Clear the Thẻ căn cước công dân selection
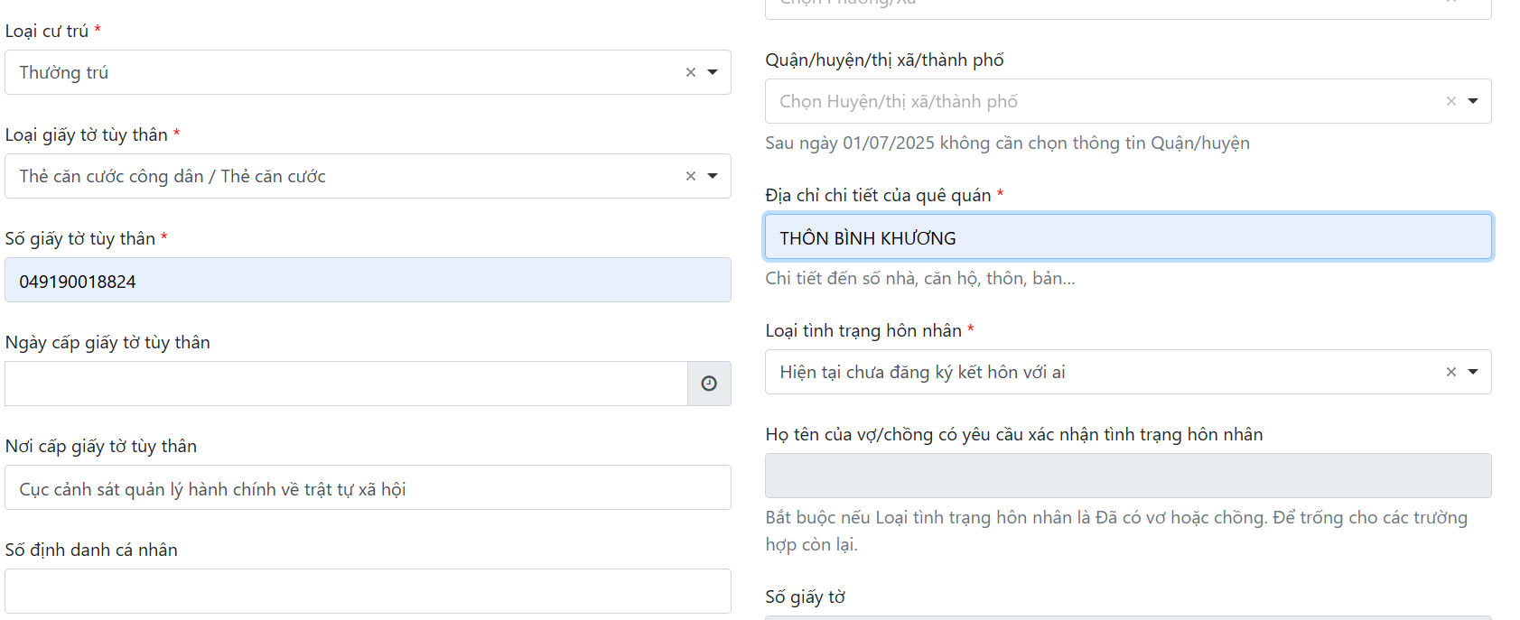Screen dimensions: 1520x620 coord(690,176)
